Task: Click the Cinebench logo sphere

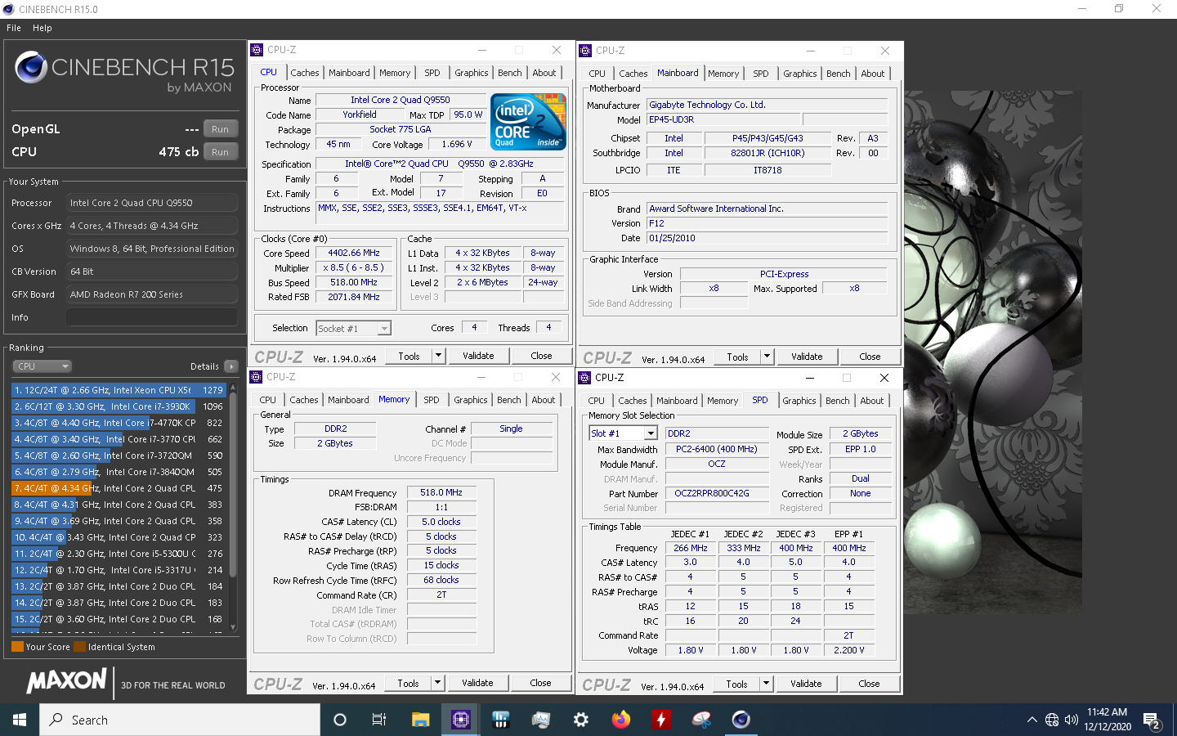Action: point(31,68)
